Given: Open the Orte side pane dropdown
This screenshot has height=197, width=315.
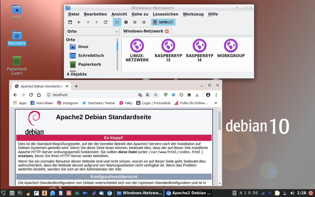Looking at the screenshot, I should click(92, 31).
